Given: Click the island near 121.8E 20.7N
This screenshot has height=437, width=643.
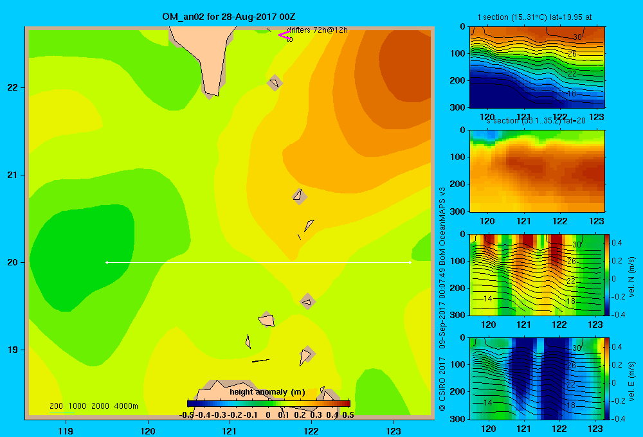Looking at the screenshot, I should (x=299, y=196).
